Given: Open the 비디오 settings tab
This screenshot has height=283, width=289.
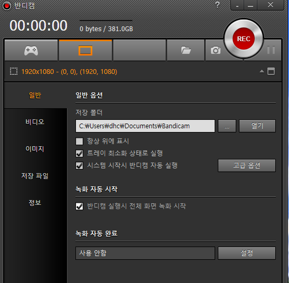Looking at the screenshot, I should click(x=35, y=122).
